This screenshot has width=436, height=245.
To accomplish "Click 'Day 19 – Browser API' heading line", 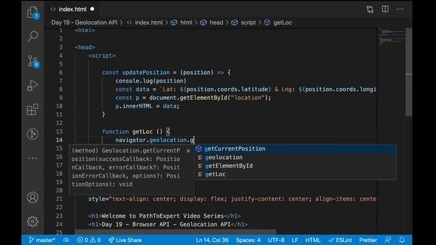I will [x=168, y=224].
